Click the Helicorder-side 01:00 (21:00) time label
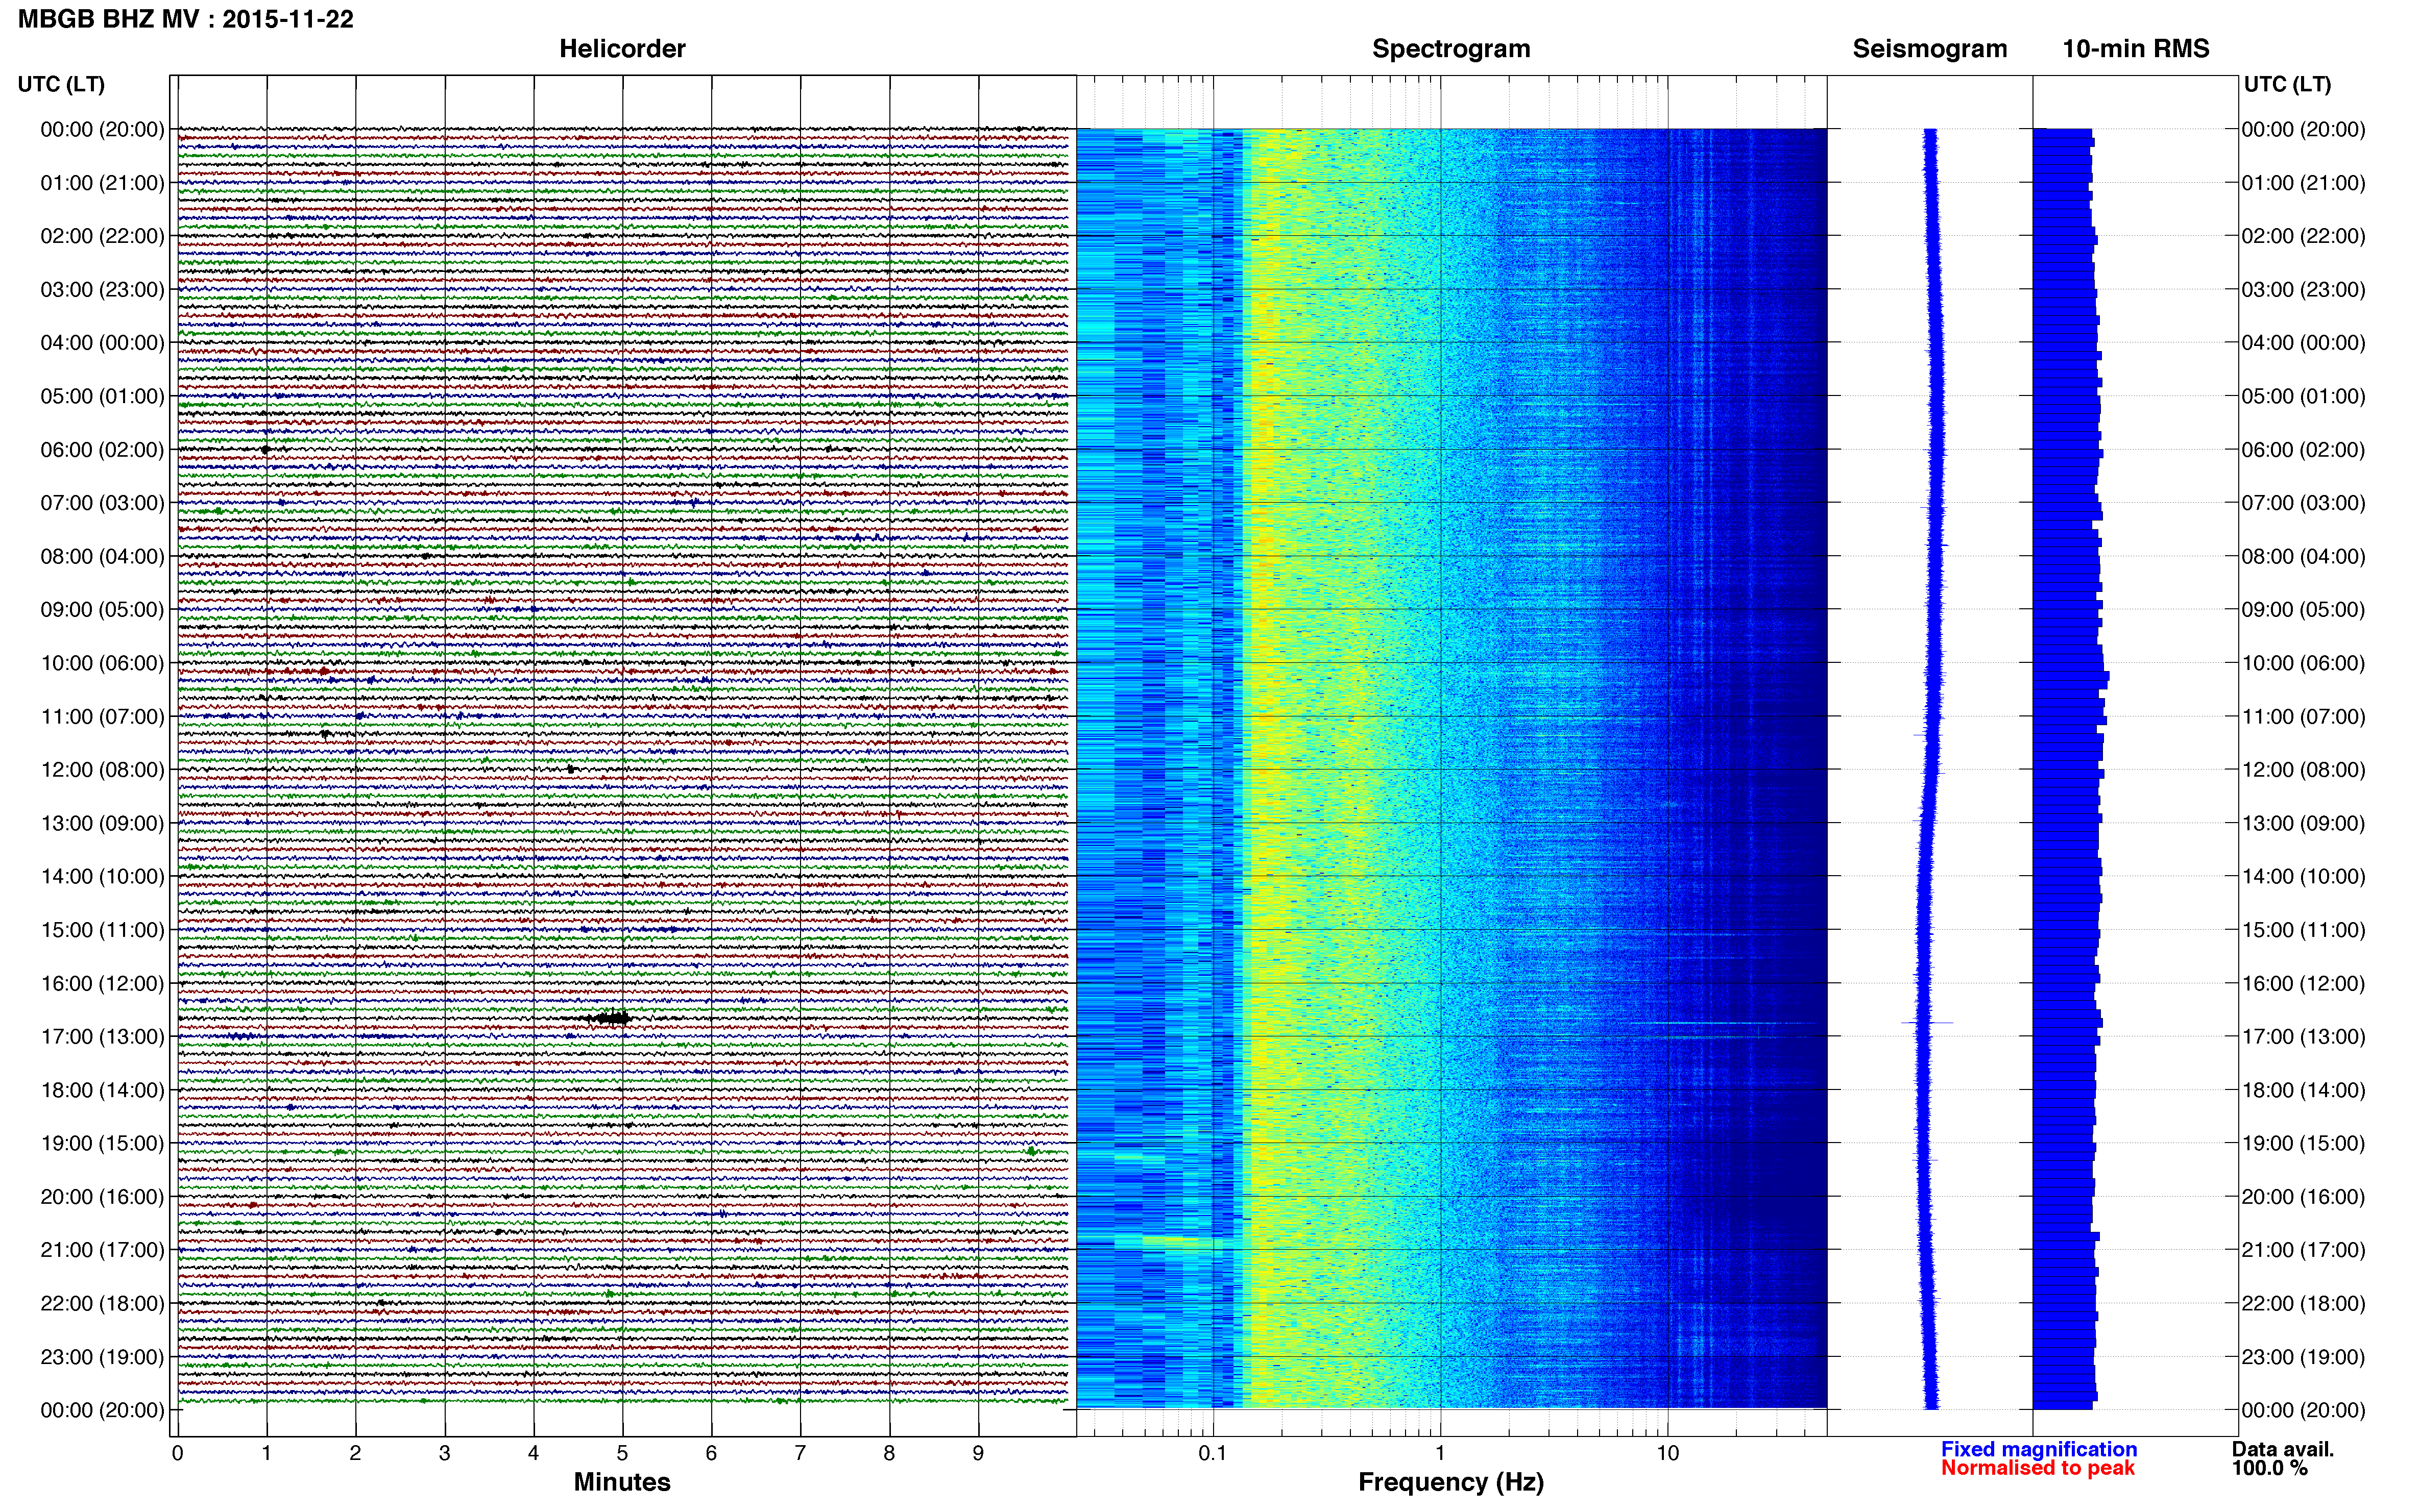The width and height of the screenshot is (2420, 1512). coord(102,183)
